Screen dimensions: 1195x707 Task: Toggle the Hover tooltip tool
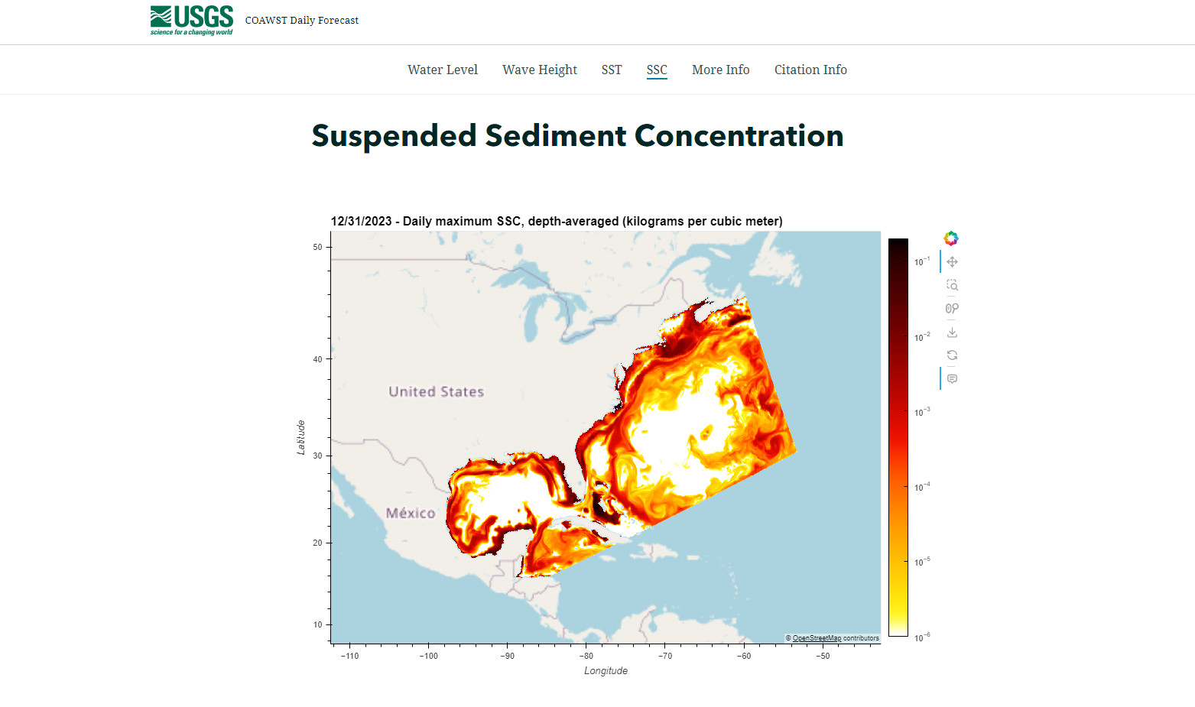pyautogui.click(x=952, y=379)
